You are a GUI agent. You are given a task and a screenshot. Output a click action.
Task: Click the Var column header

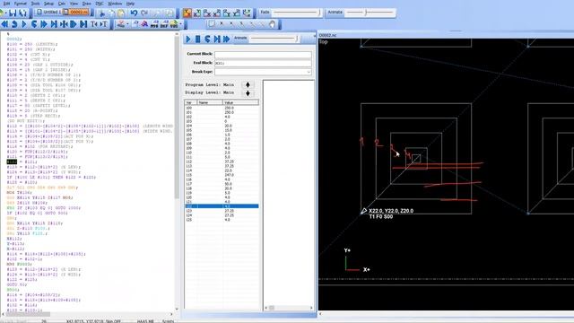click(x=191, y=102)
